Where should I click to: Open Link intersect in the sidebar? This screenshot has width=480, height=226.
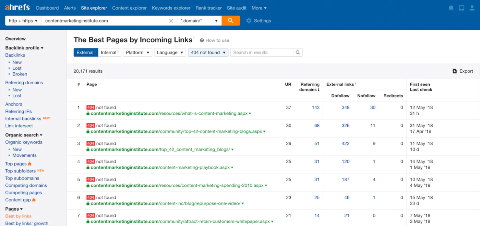(19, 126)
